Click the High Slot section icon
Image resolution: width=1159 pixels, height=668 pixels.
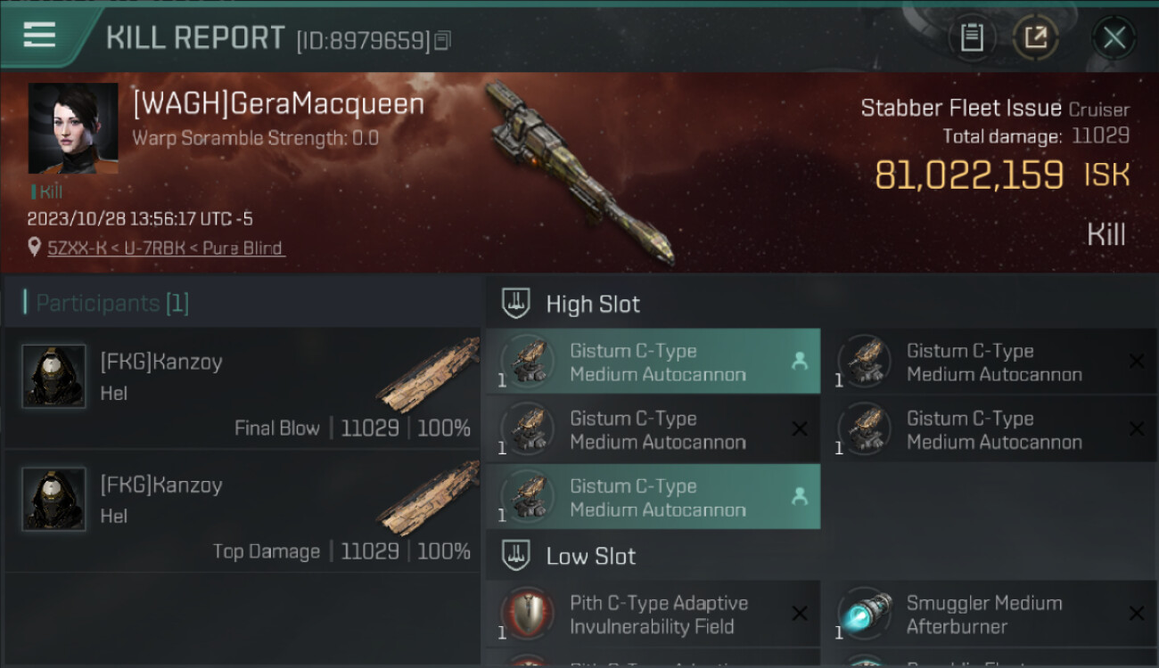coord(516,304)
